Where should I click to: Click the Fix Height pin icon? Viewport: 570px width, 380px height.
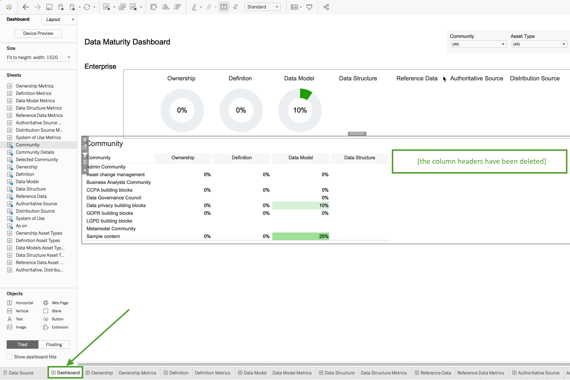85,162
